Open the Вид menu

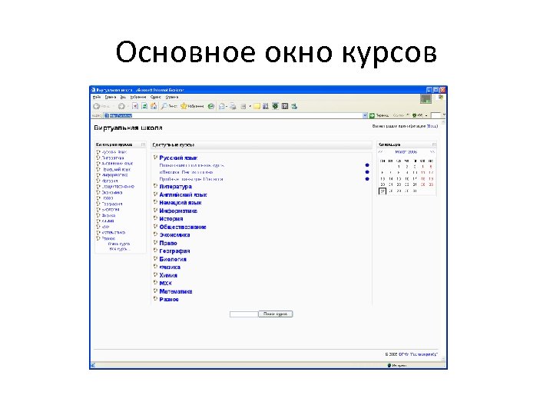tap(123, 97)
